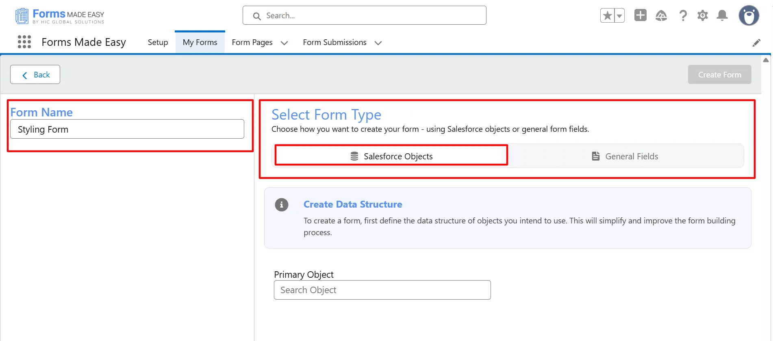Click the Primary Object search field
This screenshot has width=773, height=341.
tap(382, 290)
